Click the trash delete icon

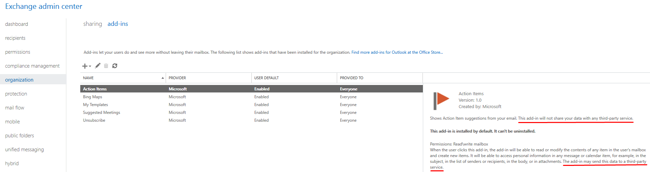click(106, 66)
